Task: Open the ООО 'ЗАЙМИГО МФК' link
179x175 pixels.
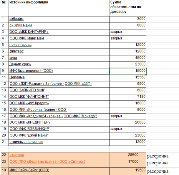Action: coord(27,90)
